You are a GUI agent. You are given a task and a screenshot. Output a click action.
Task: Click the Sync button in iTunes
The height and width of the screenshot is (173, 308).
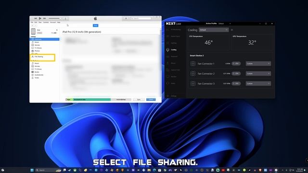[x=139, y=99]
